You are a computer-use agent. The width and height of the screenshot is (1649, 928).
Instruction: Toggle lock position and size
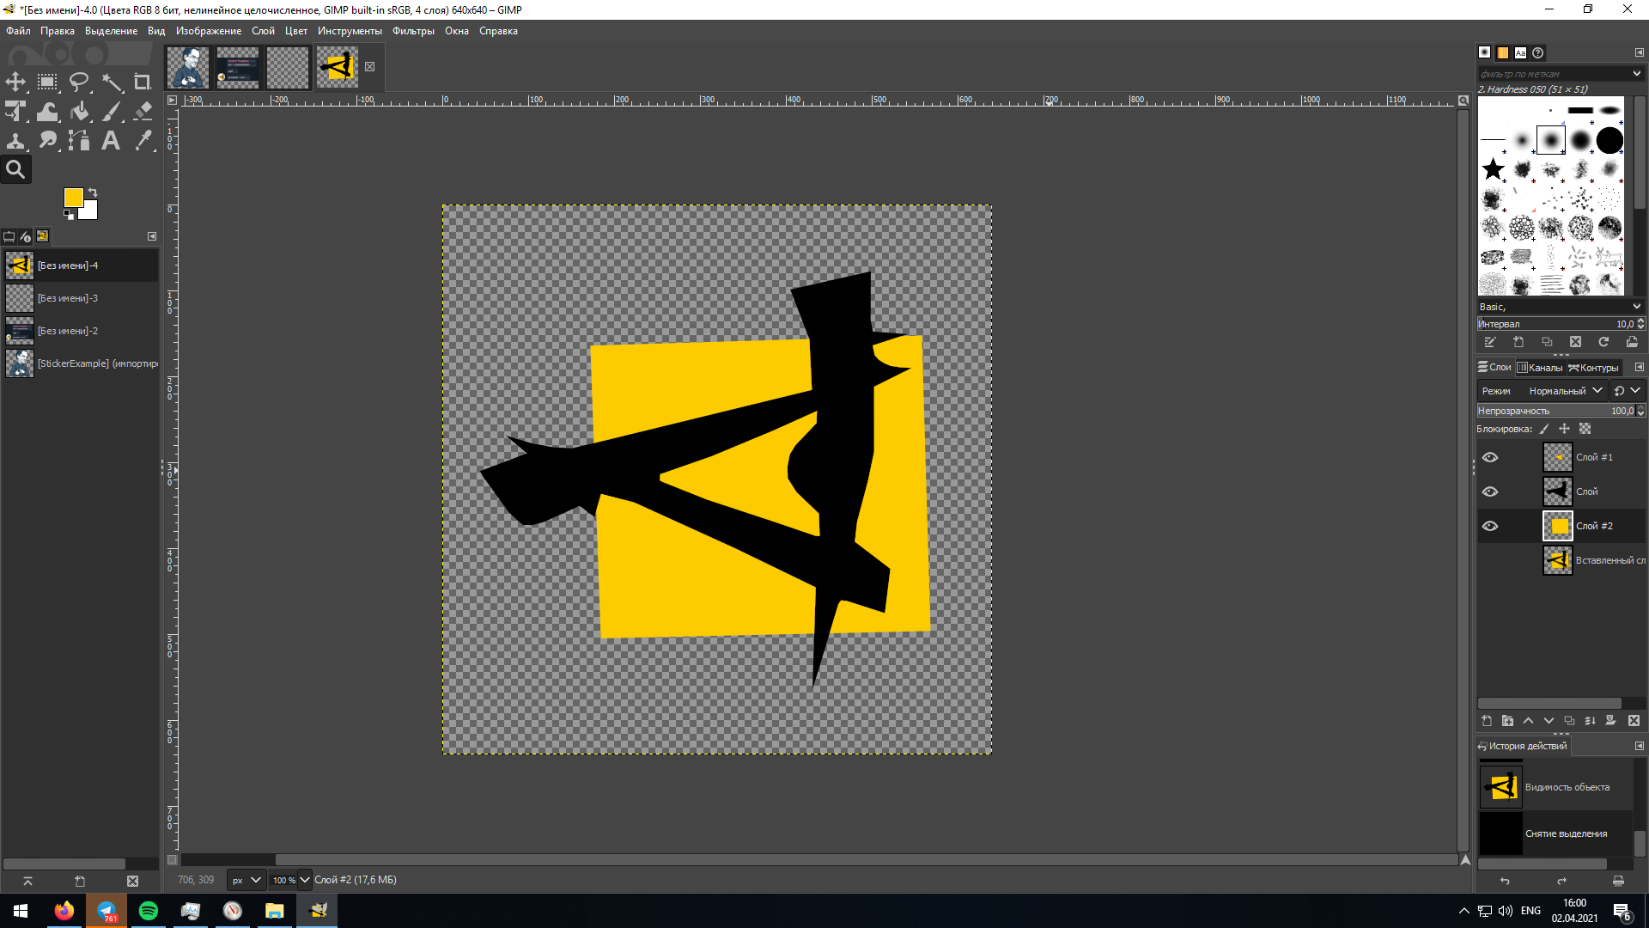[x=1564, y=429]
